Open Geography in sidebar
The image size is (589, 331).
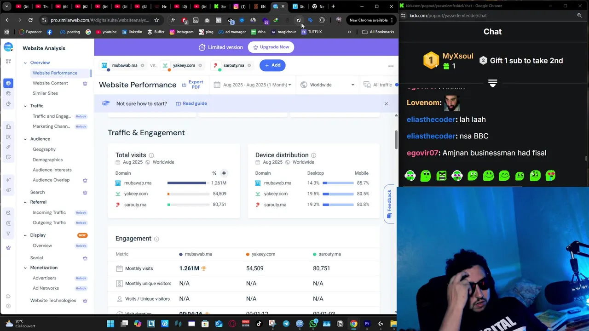(44, 149)
